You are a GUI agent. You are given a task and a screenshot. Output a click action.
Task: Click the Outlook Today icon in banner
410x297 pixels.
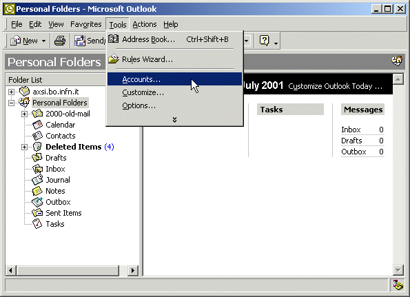pyautogui.click(x=397, y=61)
